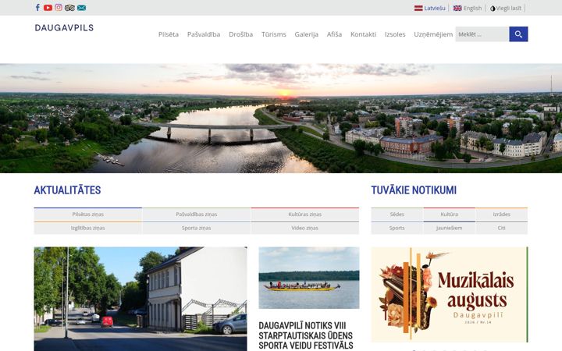Switch language to English
The width and height of the screenshot is (562, 351).
tap(472, 9)
